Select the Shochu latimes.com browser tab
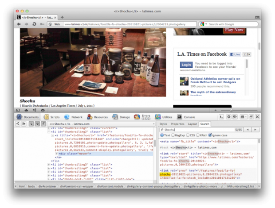275x208 pixels. [36, 17]
